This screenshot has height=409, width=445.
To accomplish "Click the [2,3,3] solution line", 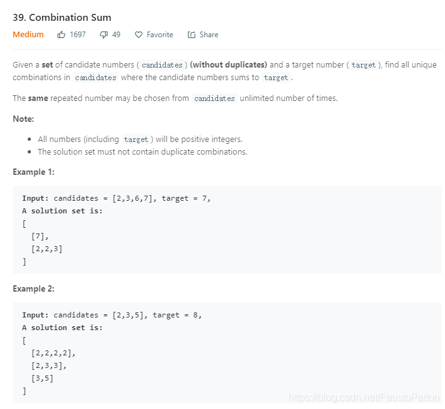I will click(49, 365).
